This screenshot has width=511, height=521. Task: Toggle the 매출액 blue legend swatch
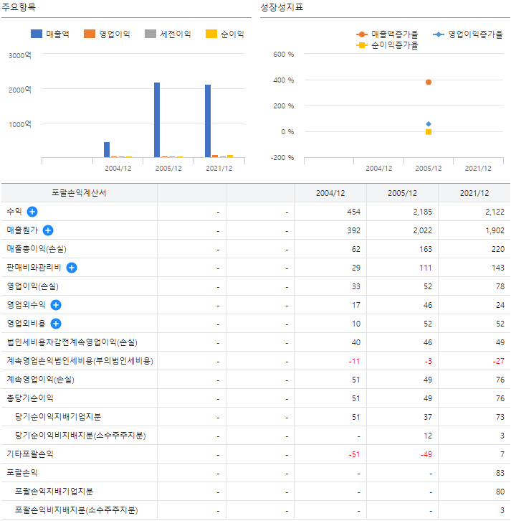tap(37, 34)
